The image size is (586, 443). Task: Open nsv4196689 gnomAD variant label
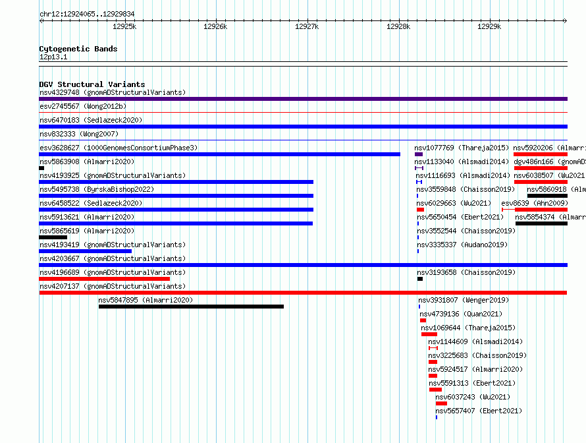point(113,272)
